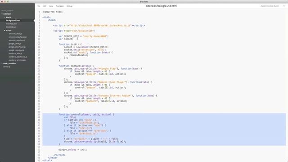Click line number 1 in gutter
This screenshot has width=288, height=162.
coord(39,12)
